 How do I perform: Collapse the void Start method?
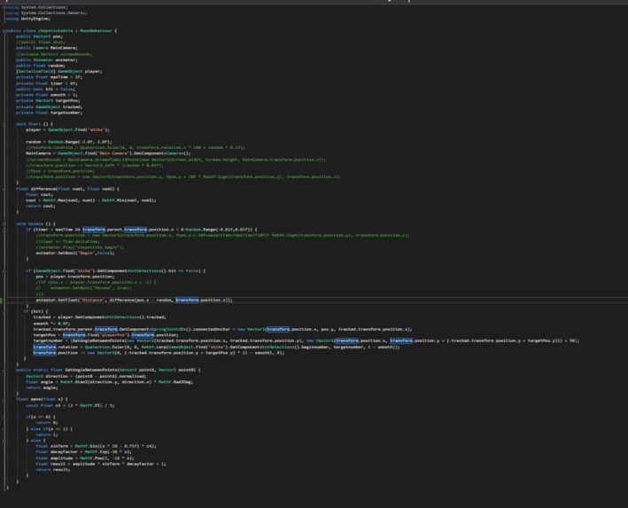point(4,124)
